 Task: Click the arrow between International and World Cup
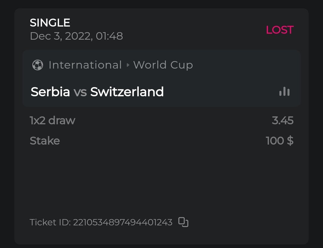coord(128,65)
